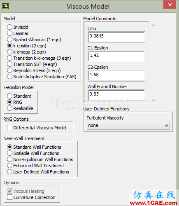Choose Scalable Wall Functions
The image size is (179, 206).
(9, 153)
